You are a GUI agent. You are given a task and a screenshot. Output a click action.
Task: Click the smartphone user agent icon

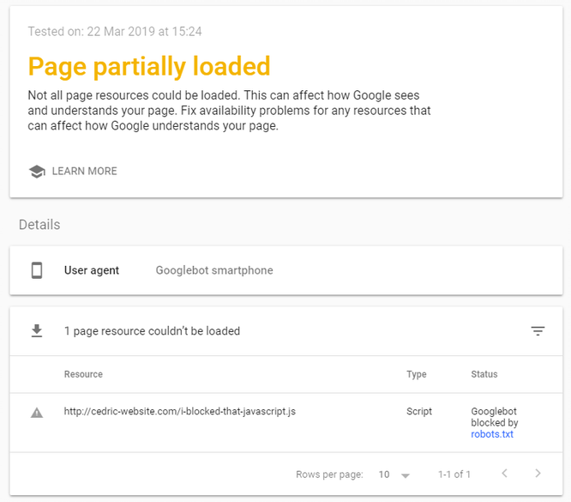[x=37, y=270]
